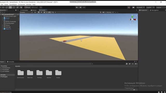Start Play mode
The height and width of the screenshot is (93, 166).
click(x=77, y=7)
